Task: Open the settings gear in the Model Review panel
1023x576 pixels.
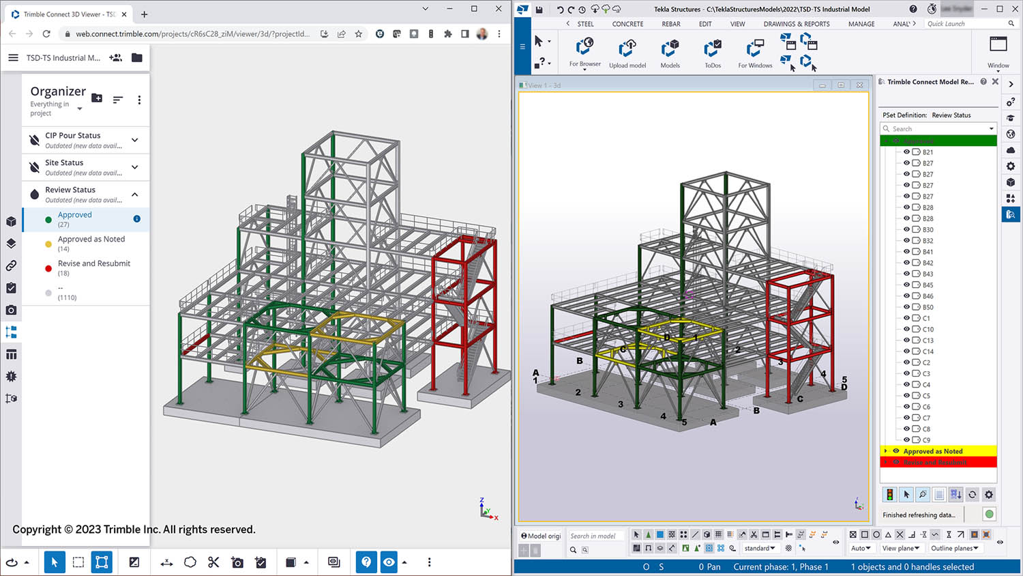Action: 989,494
